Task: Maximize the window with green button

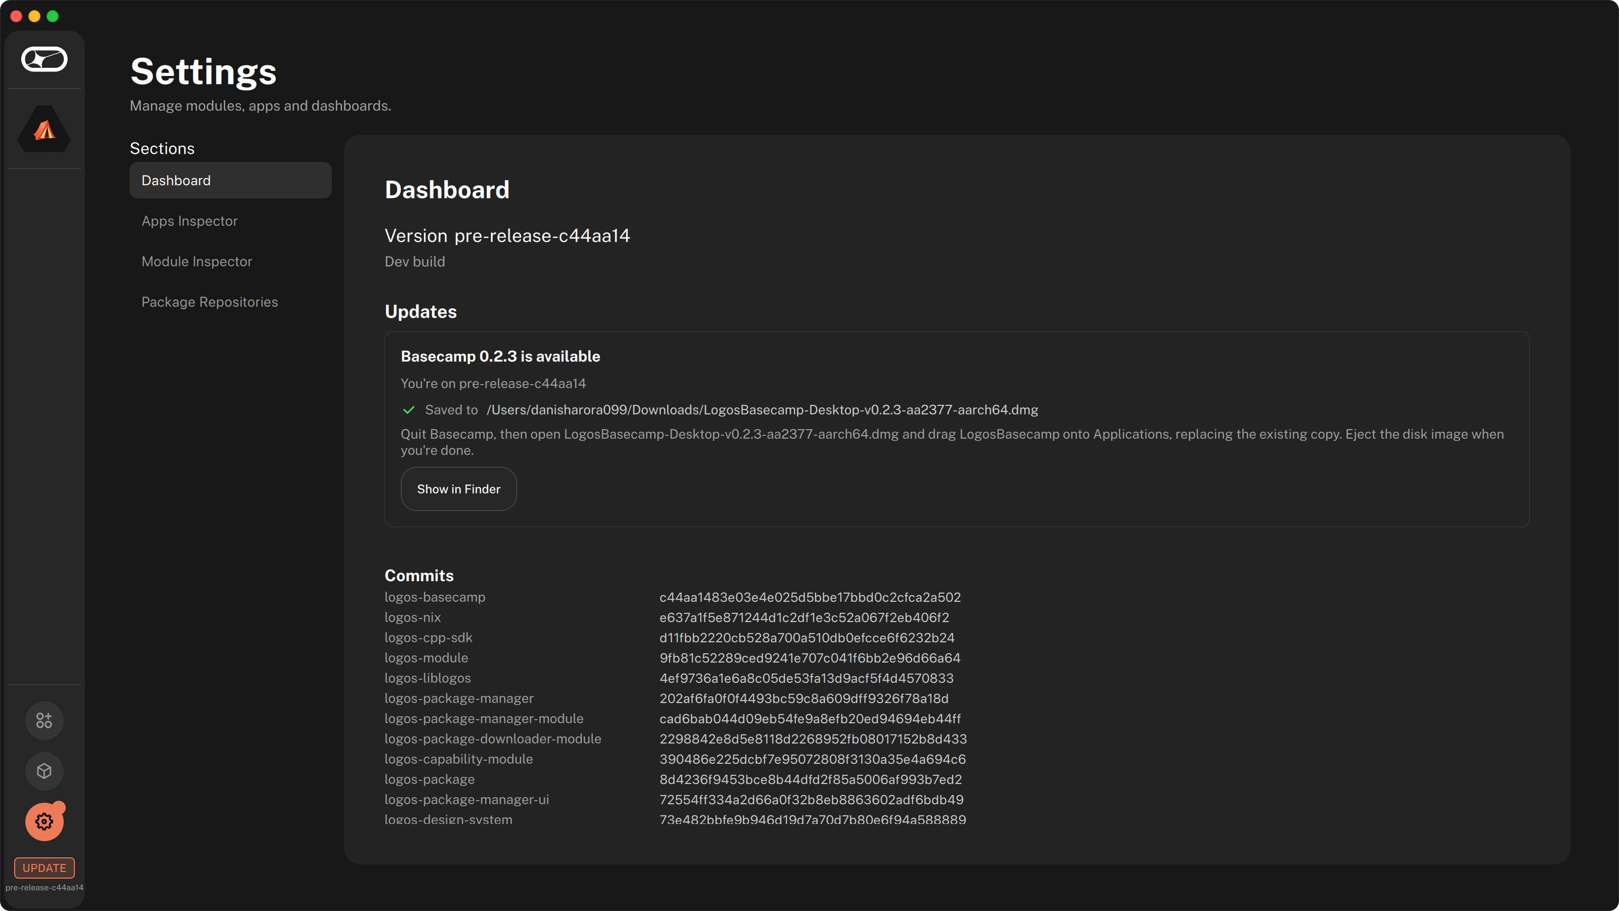Action: [53, 16]
